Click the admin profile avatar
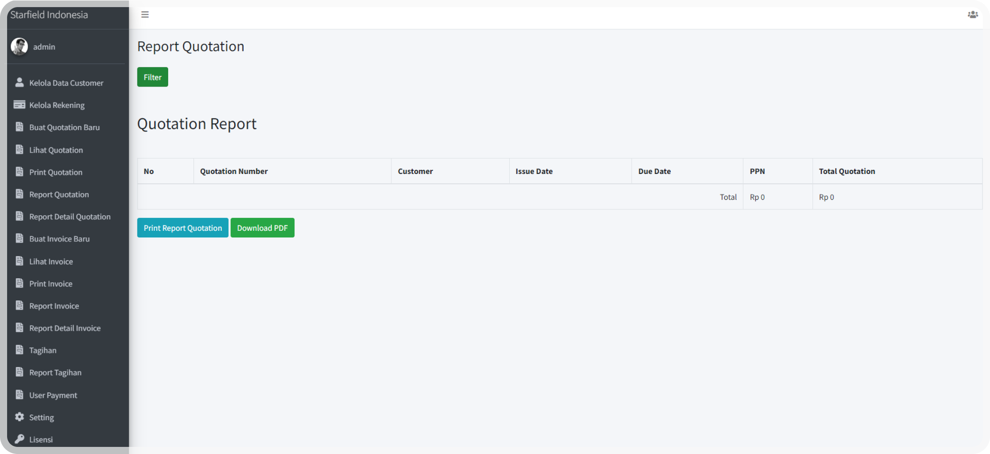This screenshot has width=990, height=454. [x=20, y=47]
